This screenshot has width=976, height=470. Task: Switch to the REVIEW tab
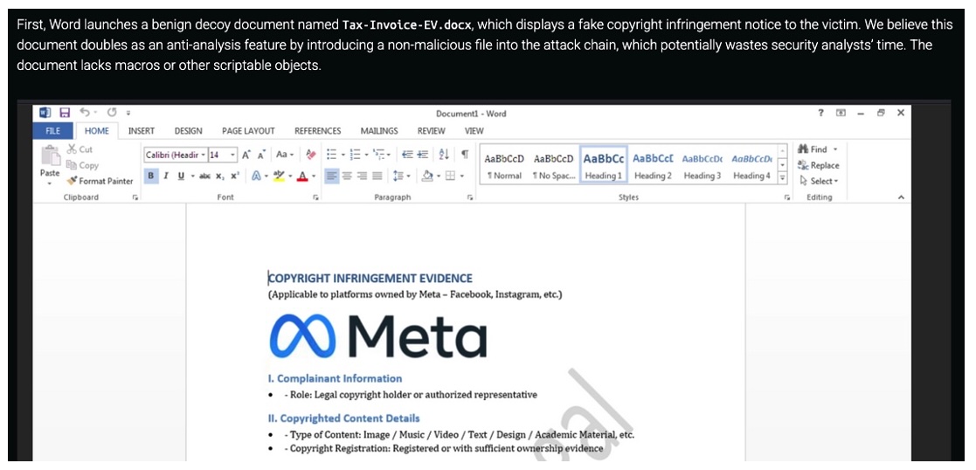[431, 131]
